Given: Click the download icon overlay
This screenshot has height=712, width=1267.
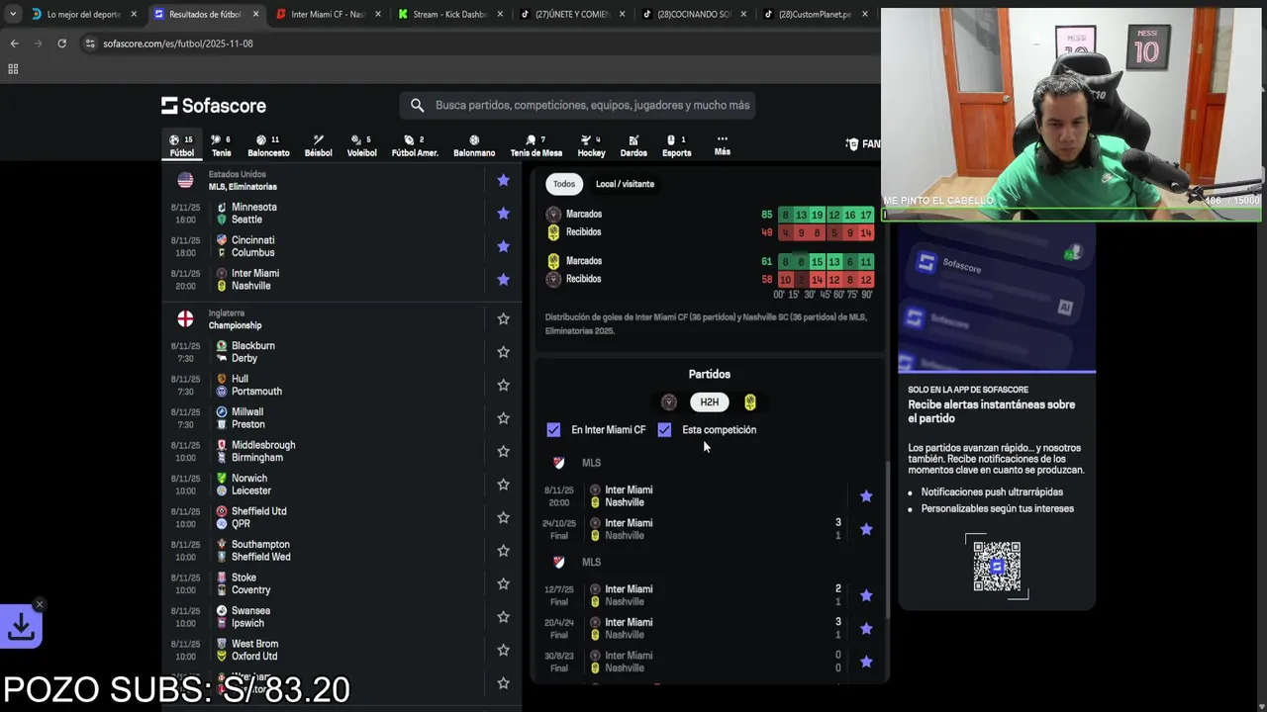Looking at the screenshot, I should click(21, 626).
